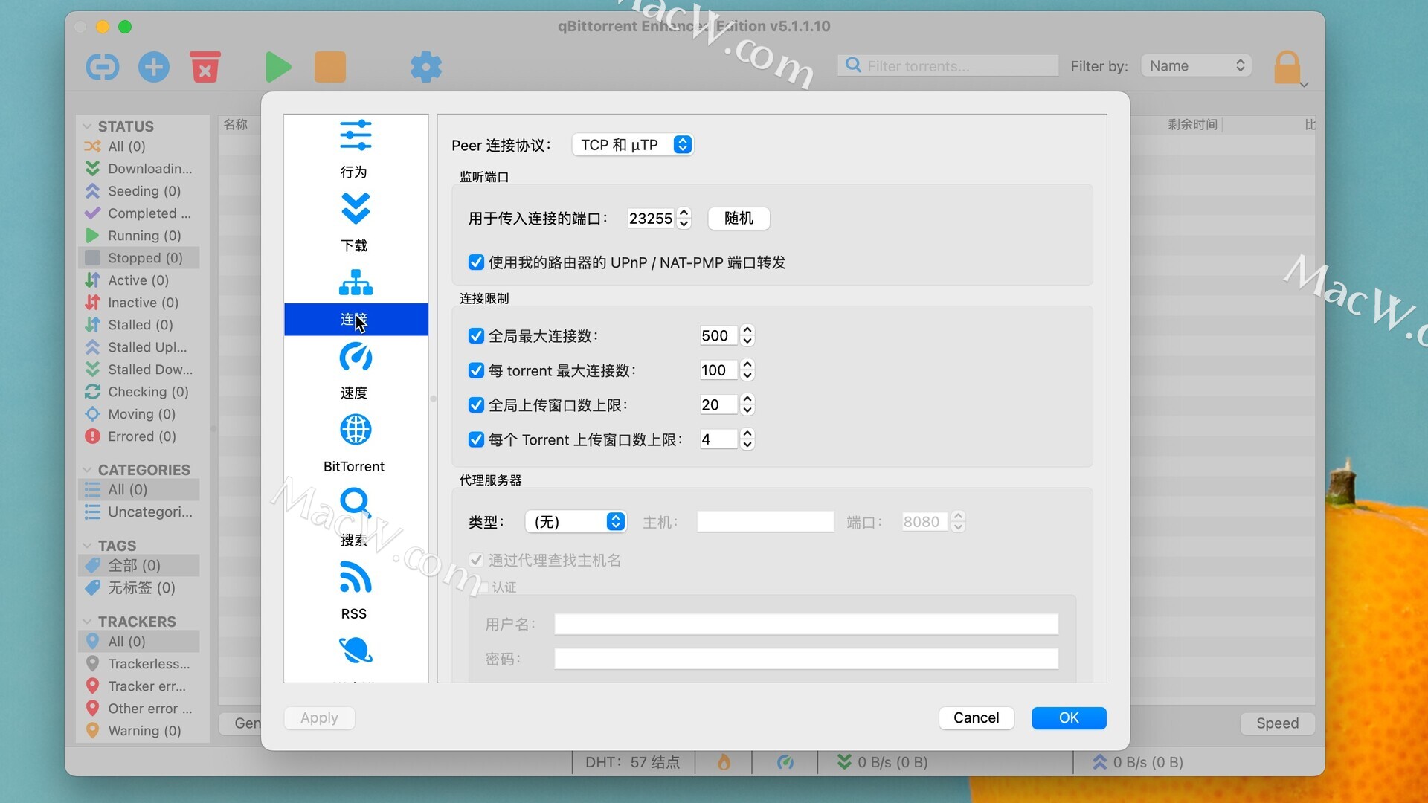The image size is (1428, 803).
Task: Click DHT: 57 结点 status entry
Action: click(633, 762)
